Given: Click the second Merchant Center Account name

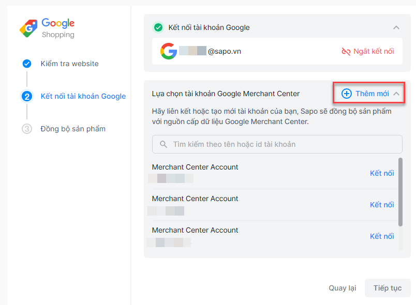Looking at the screenshot, I should pos(195,199).
